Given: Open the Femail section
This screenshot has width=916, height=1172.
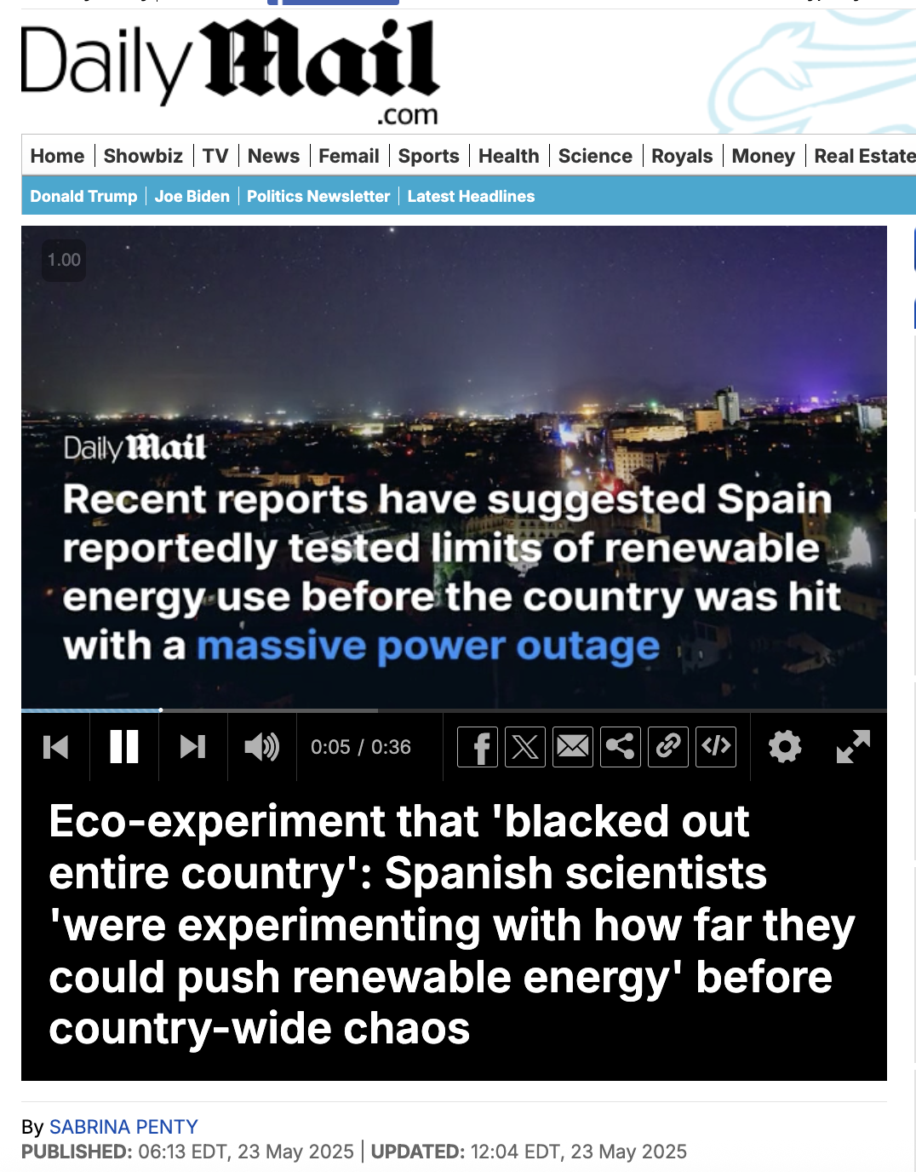Looking at the screenshot, I should tap(349, 156).
